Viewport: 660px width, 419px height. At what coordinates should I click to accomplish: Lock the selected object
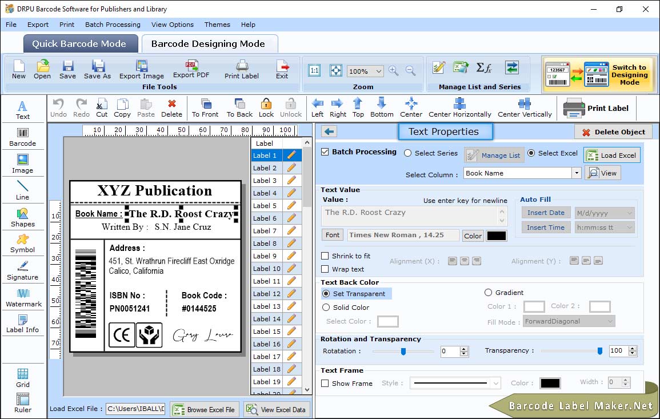(x=266, y=108)
